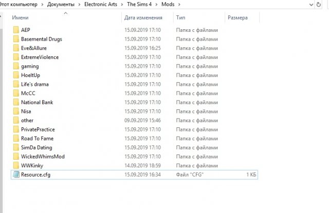329x213 pixels.
Task: Click the 15.09.2019 16:25 date cell
Action: [x=143, y=48]
